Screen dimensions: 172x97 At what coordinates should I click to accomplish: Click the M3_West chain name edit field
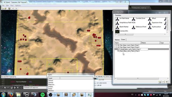pyautogui.click(x=133, y=49)
